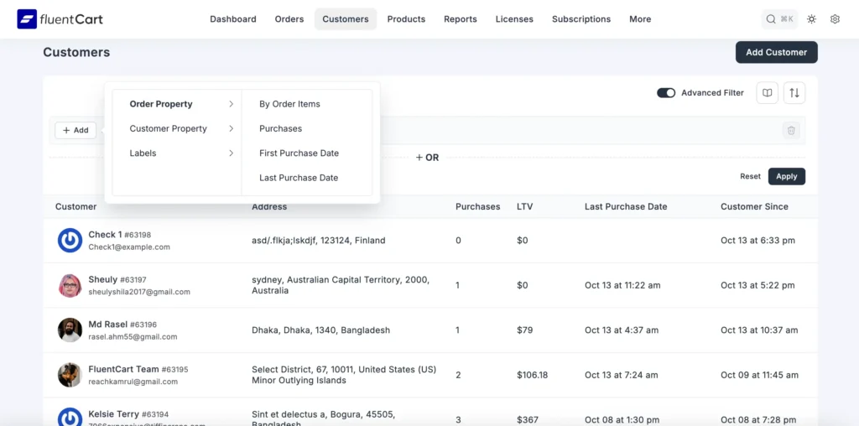Delete filter row using trash icon
Viewport: 859px width, 426px height.
pyautogui.click(x=790, y=130)
